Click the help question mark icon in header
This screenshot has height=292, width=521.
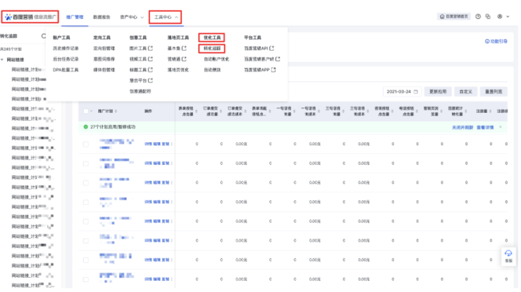point(478,16)
